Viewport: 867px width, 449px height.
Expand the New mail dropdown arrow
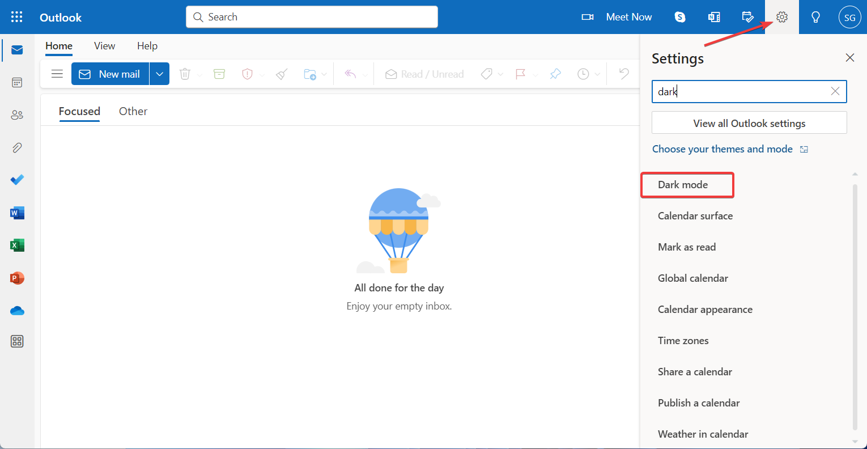159,74
